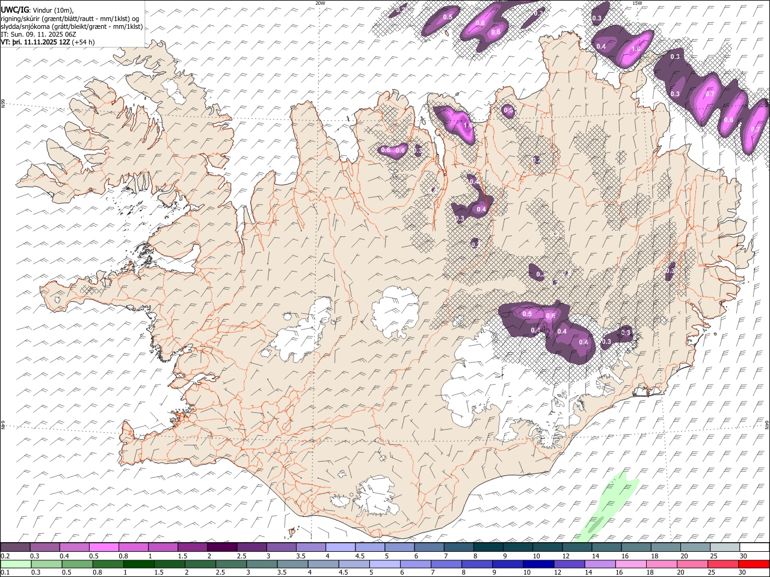Click lower legend swatch between 0.3 and 0.5

(46, 564)
